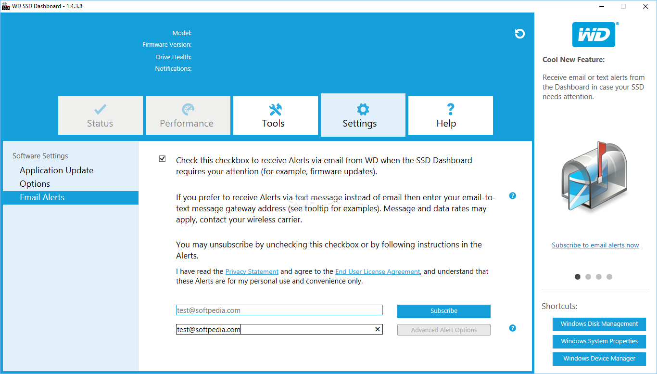Select the Settings tab

tap(363, 115)
